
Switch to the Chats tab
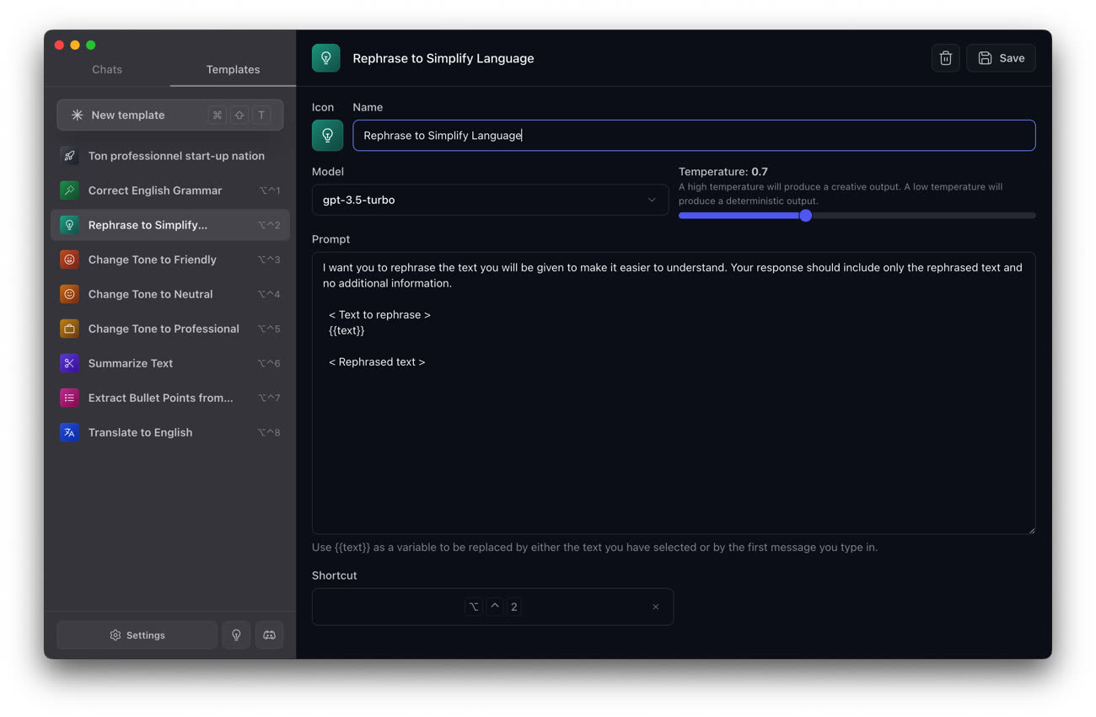[107, 69]
